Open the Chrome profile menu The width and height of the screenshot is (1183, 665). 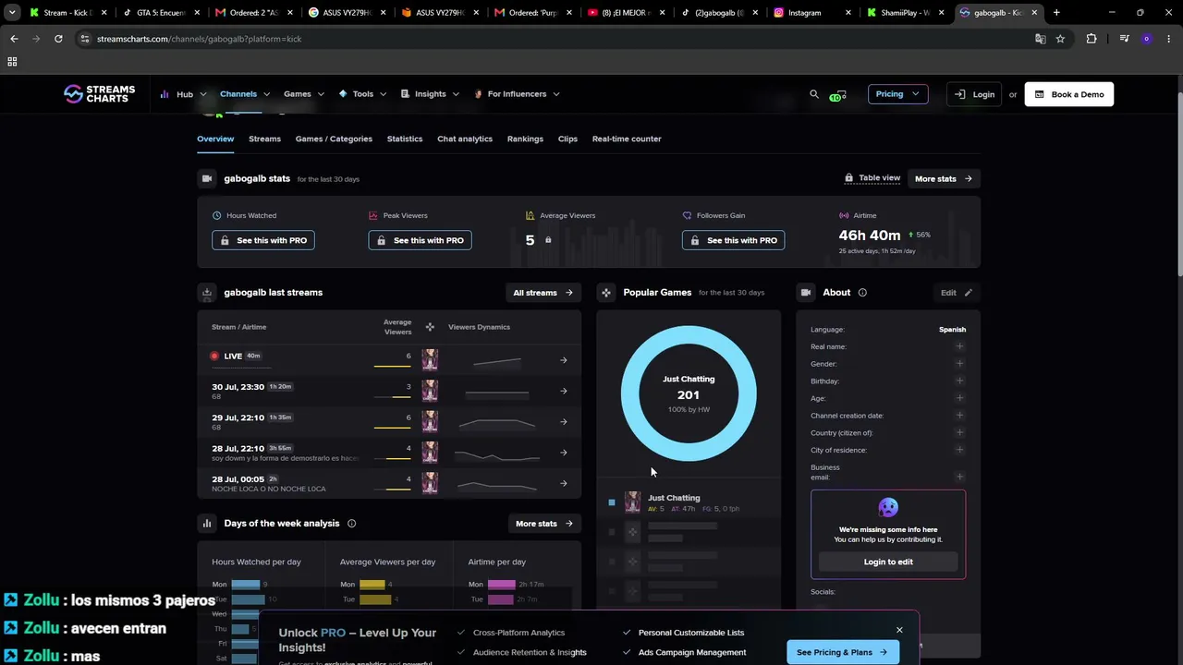[x=1147, y=39]
